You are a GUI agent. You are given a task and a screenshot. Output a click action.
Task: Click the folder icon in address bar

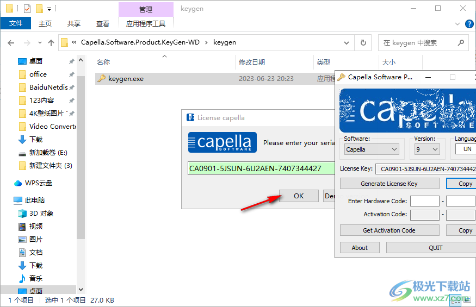64,42
